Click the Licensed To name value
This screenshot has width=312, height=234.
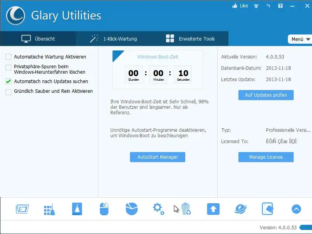pyautogui.click(x=281, y=141)
